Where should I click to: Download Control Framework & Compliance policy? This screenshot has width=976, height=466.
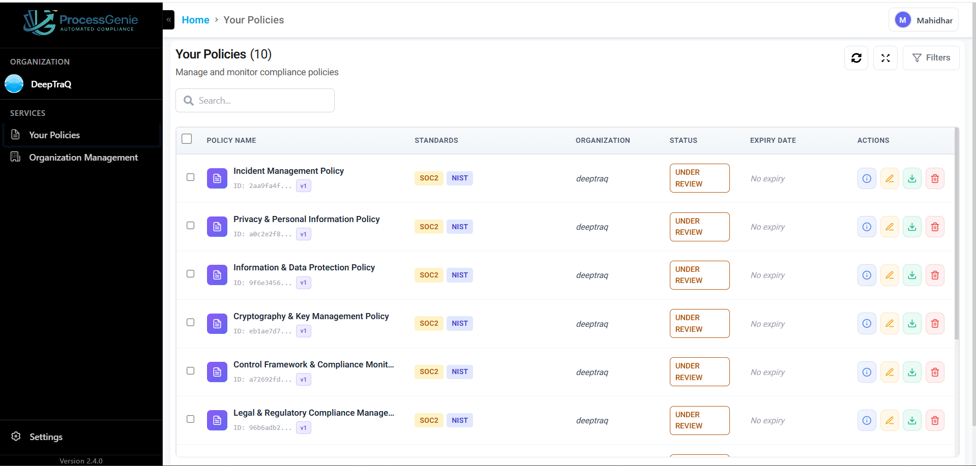click(x=912, y=372)
